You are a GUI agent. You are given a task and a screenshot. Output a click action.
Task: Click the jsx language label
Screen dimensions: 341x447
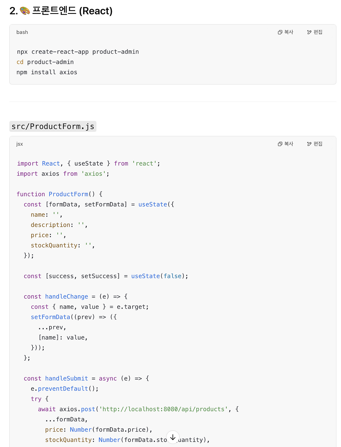(20, 144)
